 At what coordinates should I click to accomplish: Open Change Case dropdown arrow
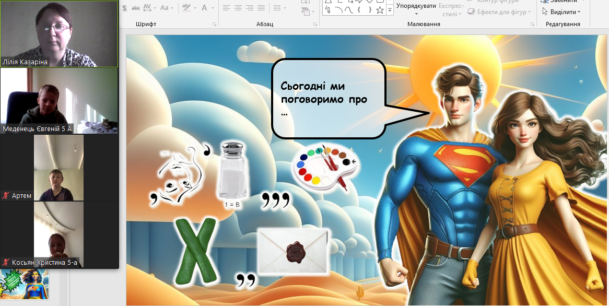172,8
